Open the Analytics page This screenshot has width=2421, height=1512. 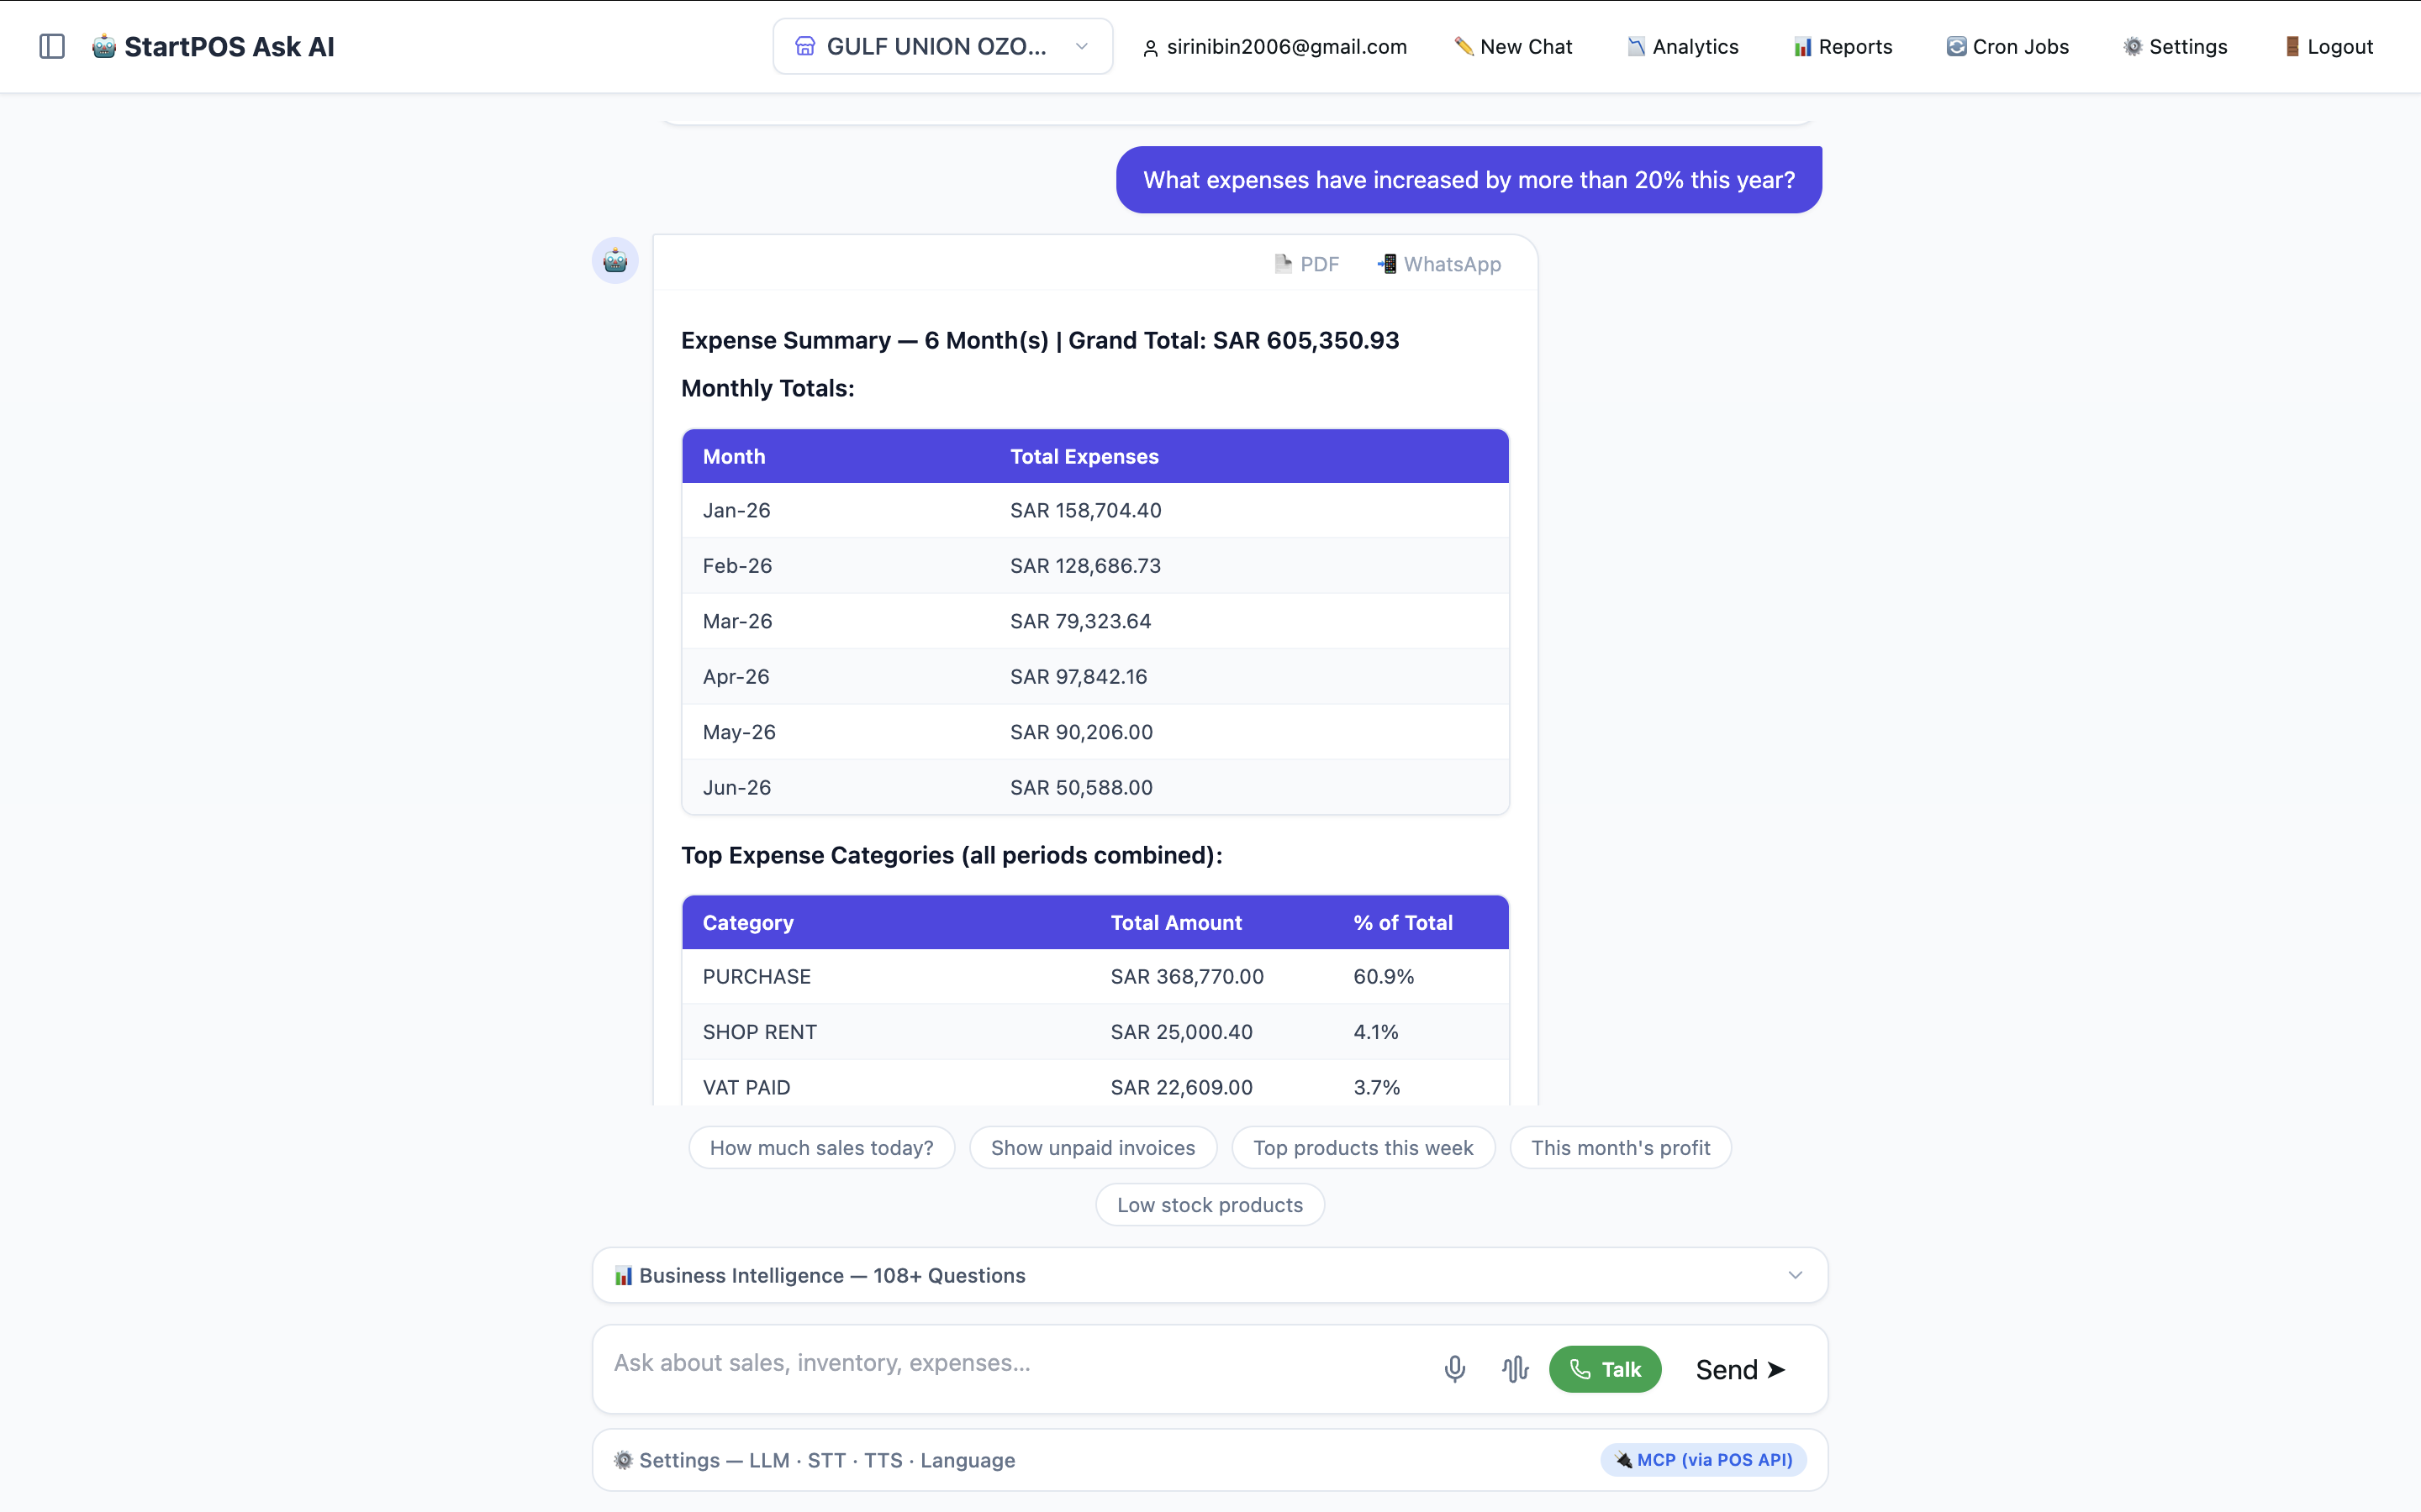pos(1683,47)
